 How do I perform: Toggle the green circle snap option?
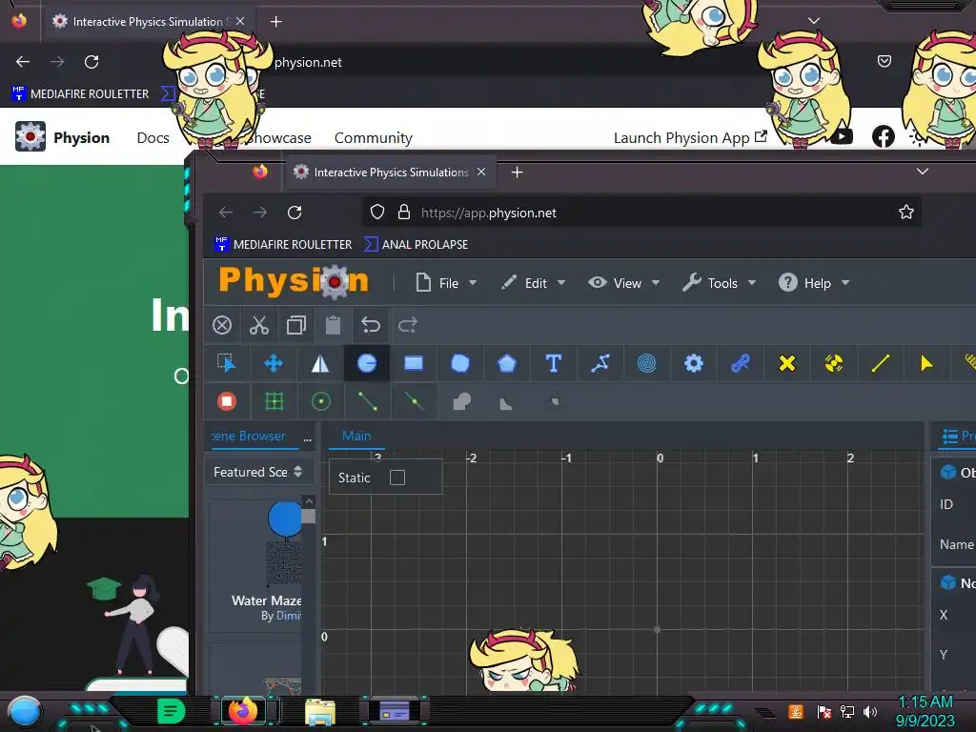[x=320, y=401]
